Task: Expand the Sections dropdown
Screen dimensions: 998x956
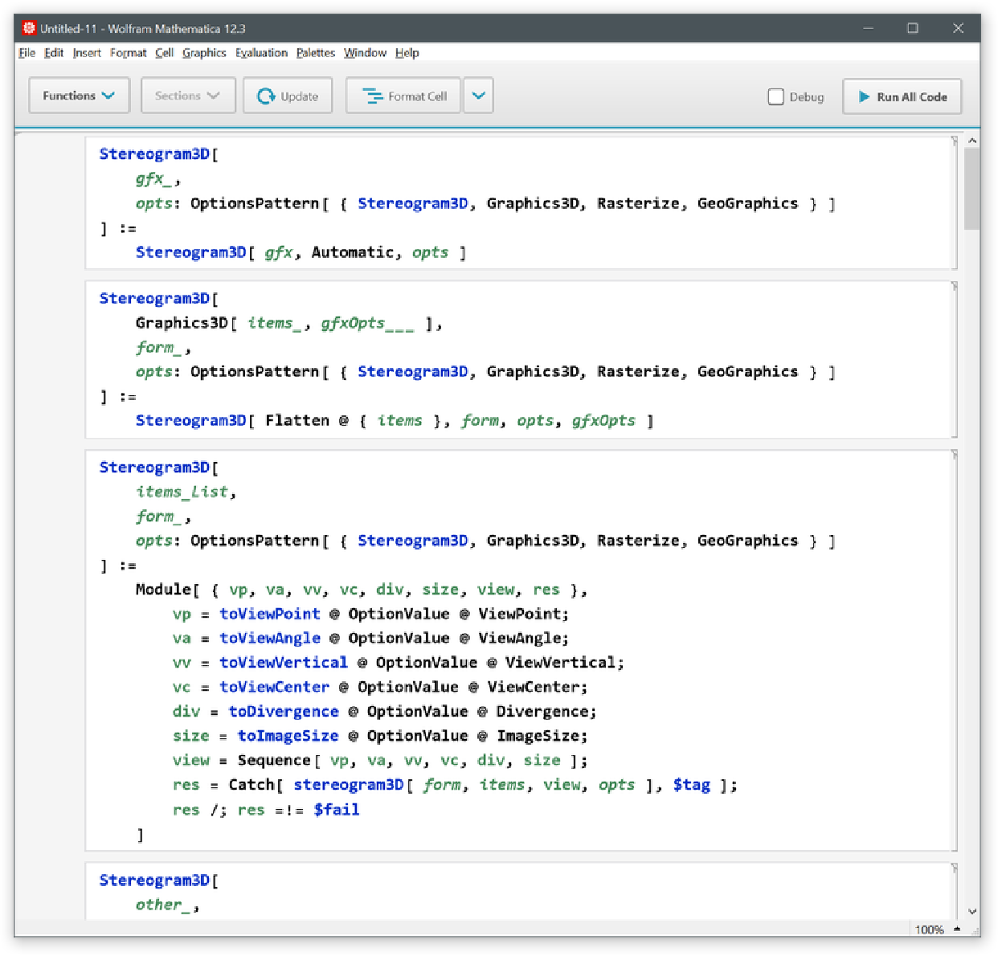Action: point(187,96)
